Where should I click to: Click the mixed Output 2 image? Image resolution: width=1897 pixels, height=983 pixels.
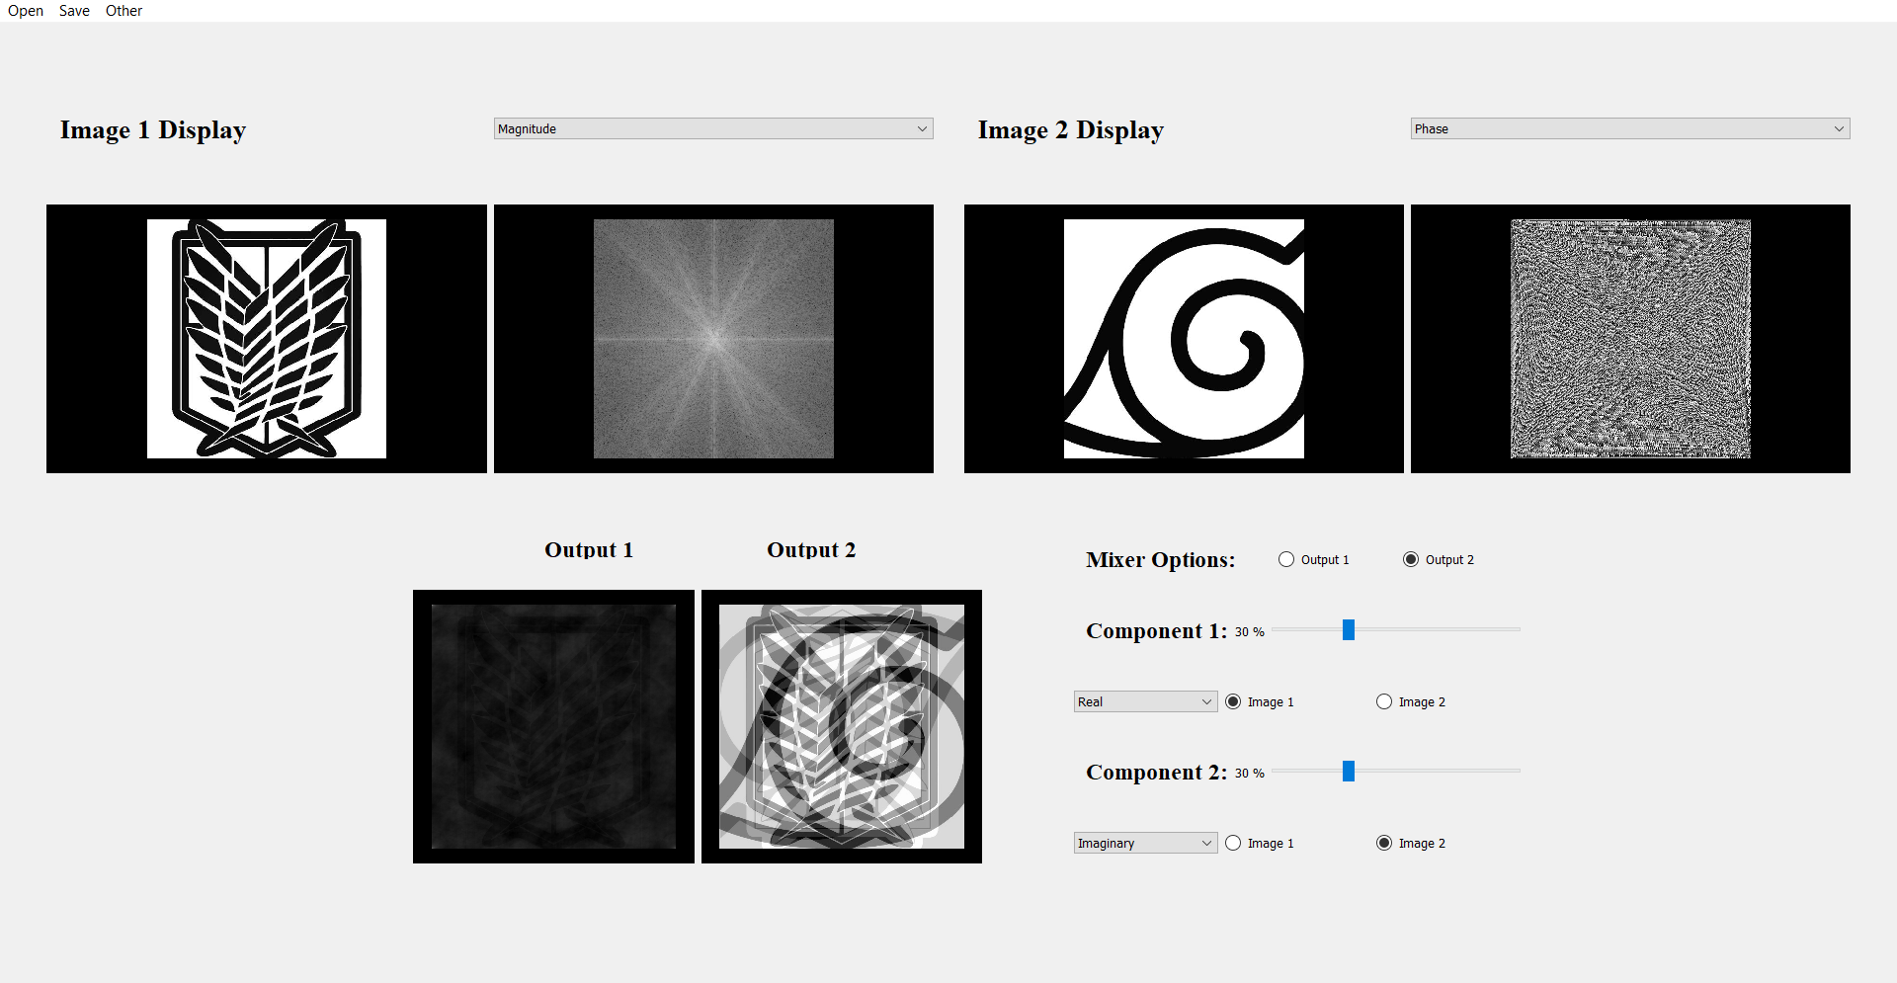842,726
